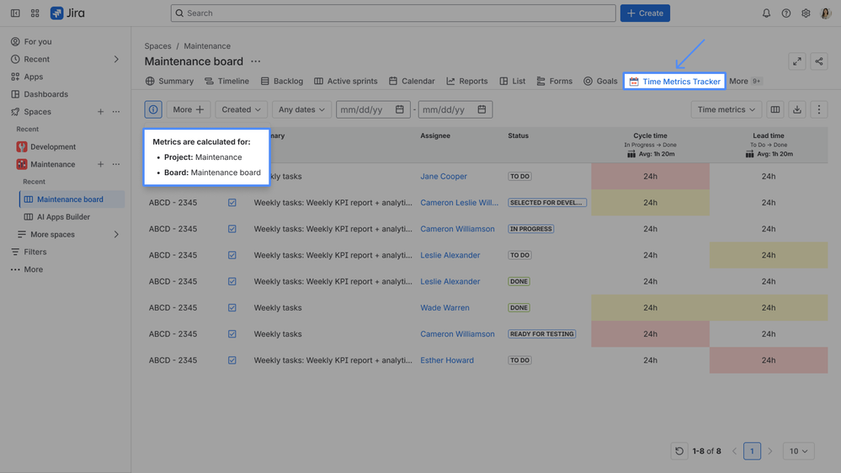Click the Jira logo
Screen dimensions: 841x473
(x=67, y=13)
